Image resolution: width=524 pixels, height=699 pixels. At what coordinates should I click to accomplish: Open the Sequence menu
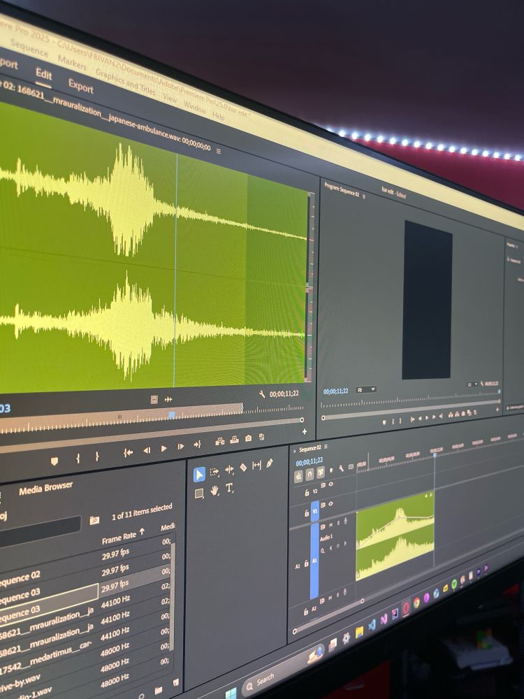29,48
